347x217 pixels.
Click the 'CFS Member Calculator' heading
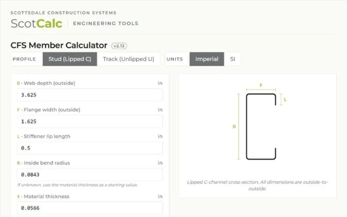(x=59, y=45)
